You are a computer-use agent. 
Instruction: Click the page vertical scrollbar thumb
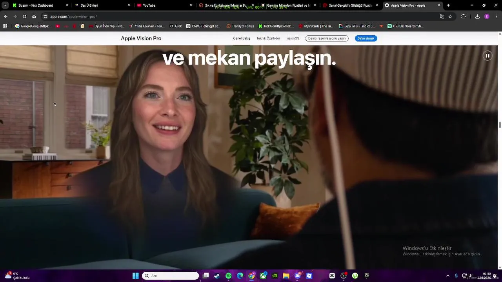point(500,125)
